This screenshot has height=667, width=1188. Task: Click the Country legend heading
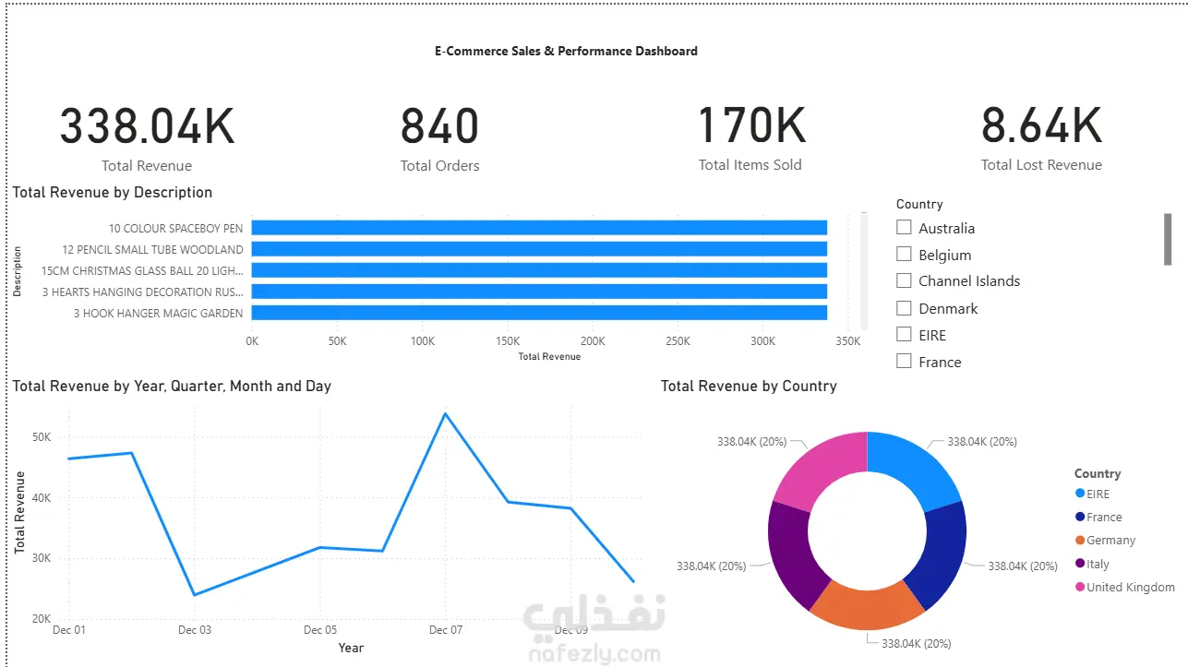click(1098, 473)
